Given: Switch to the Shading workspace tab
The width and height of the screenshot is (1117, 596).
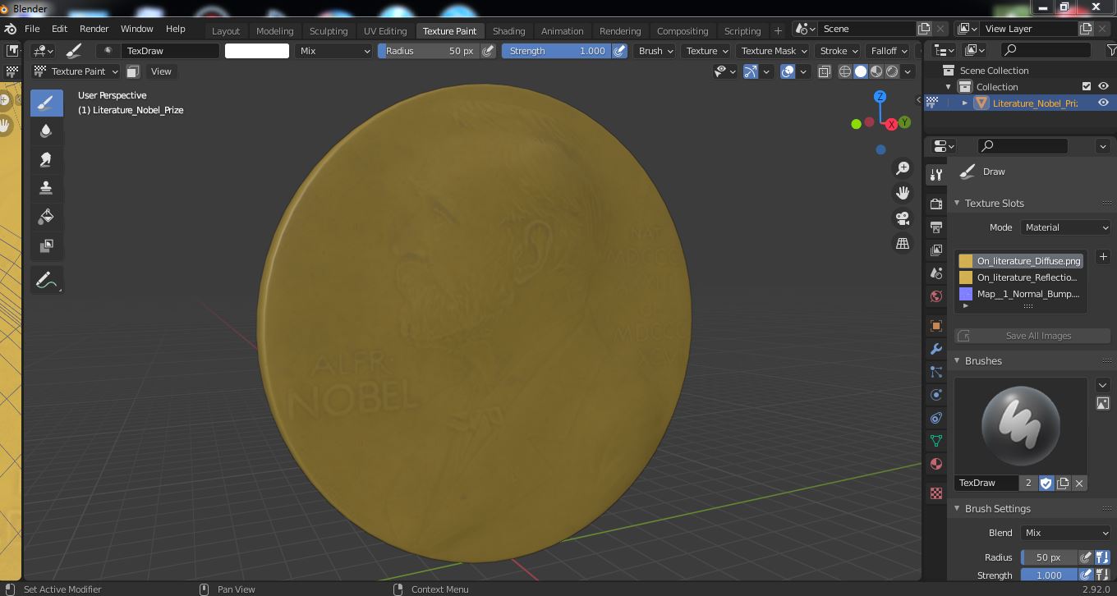Looking at the screenshot, I should pos(508,31).
